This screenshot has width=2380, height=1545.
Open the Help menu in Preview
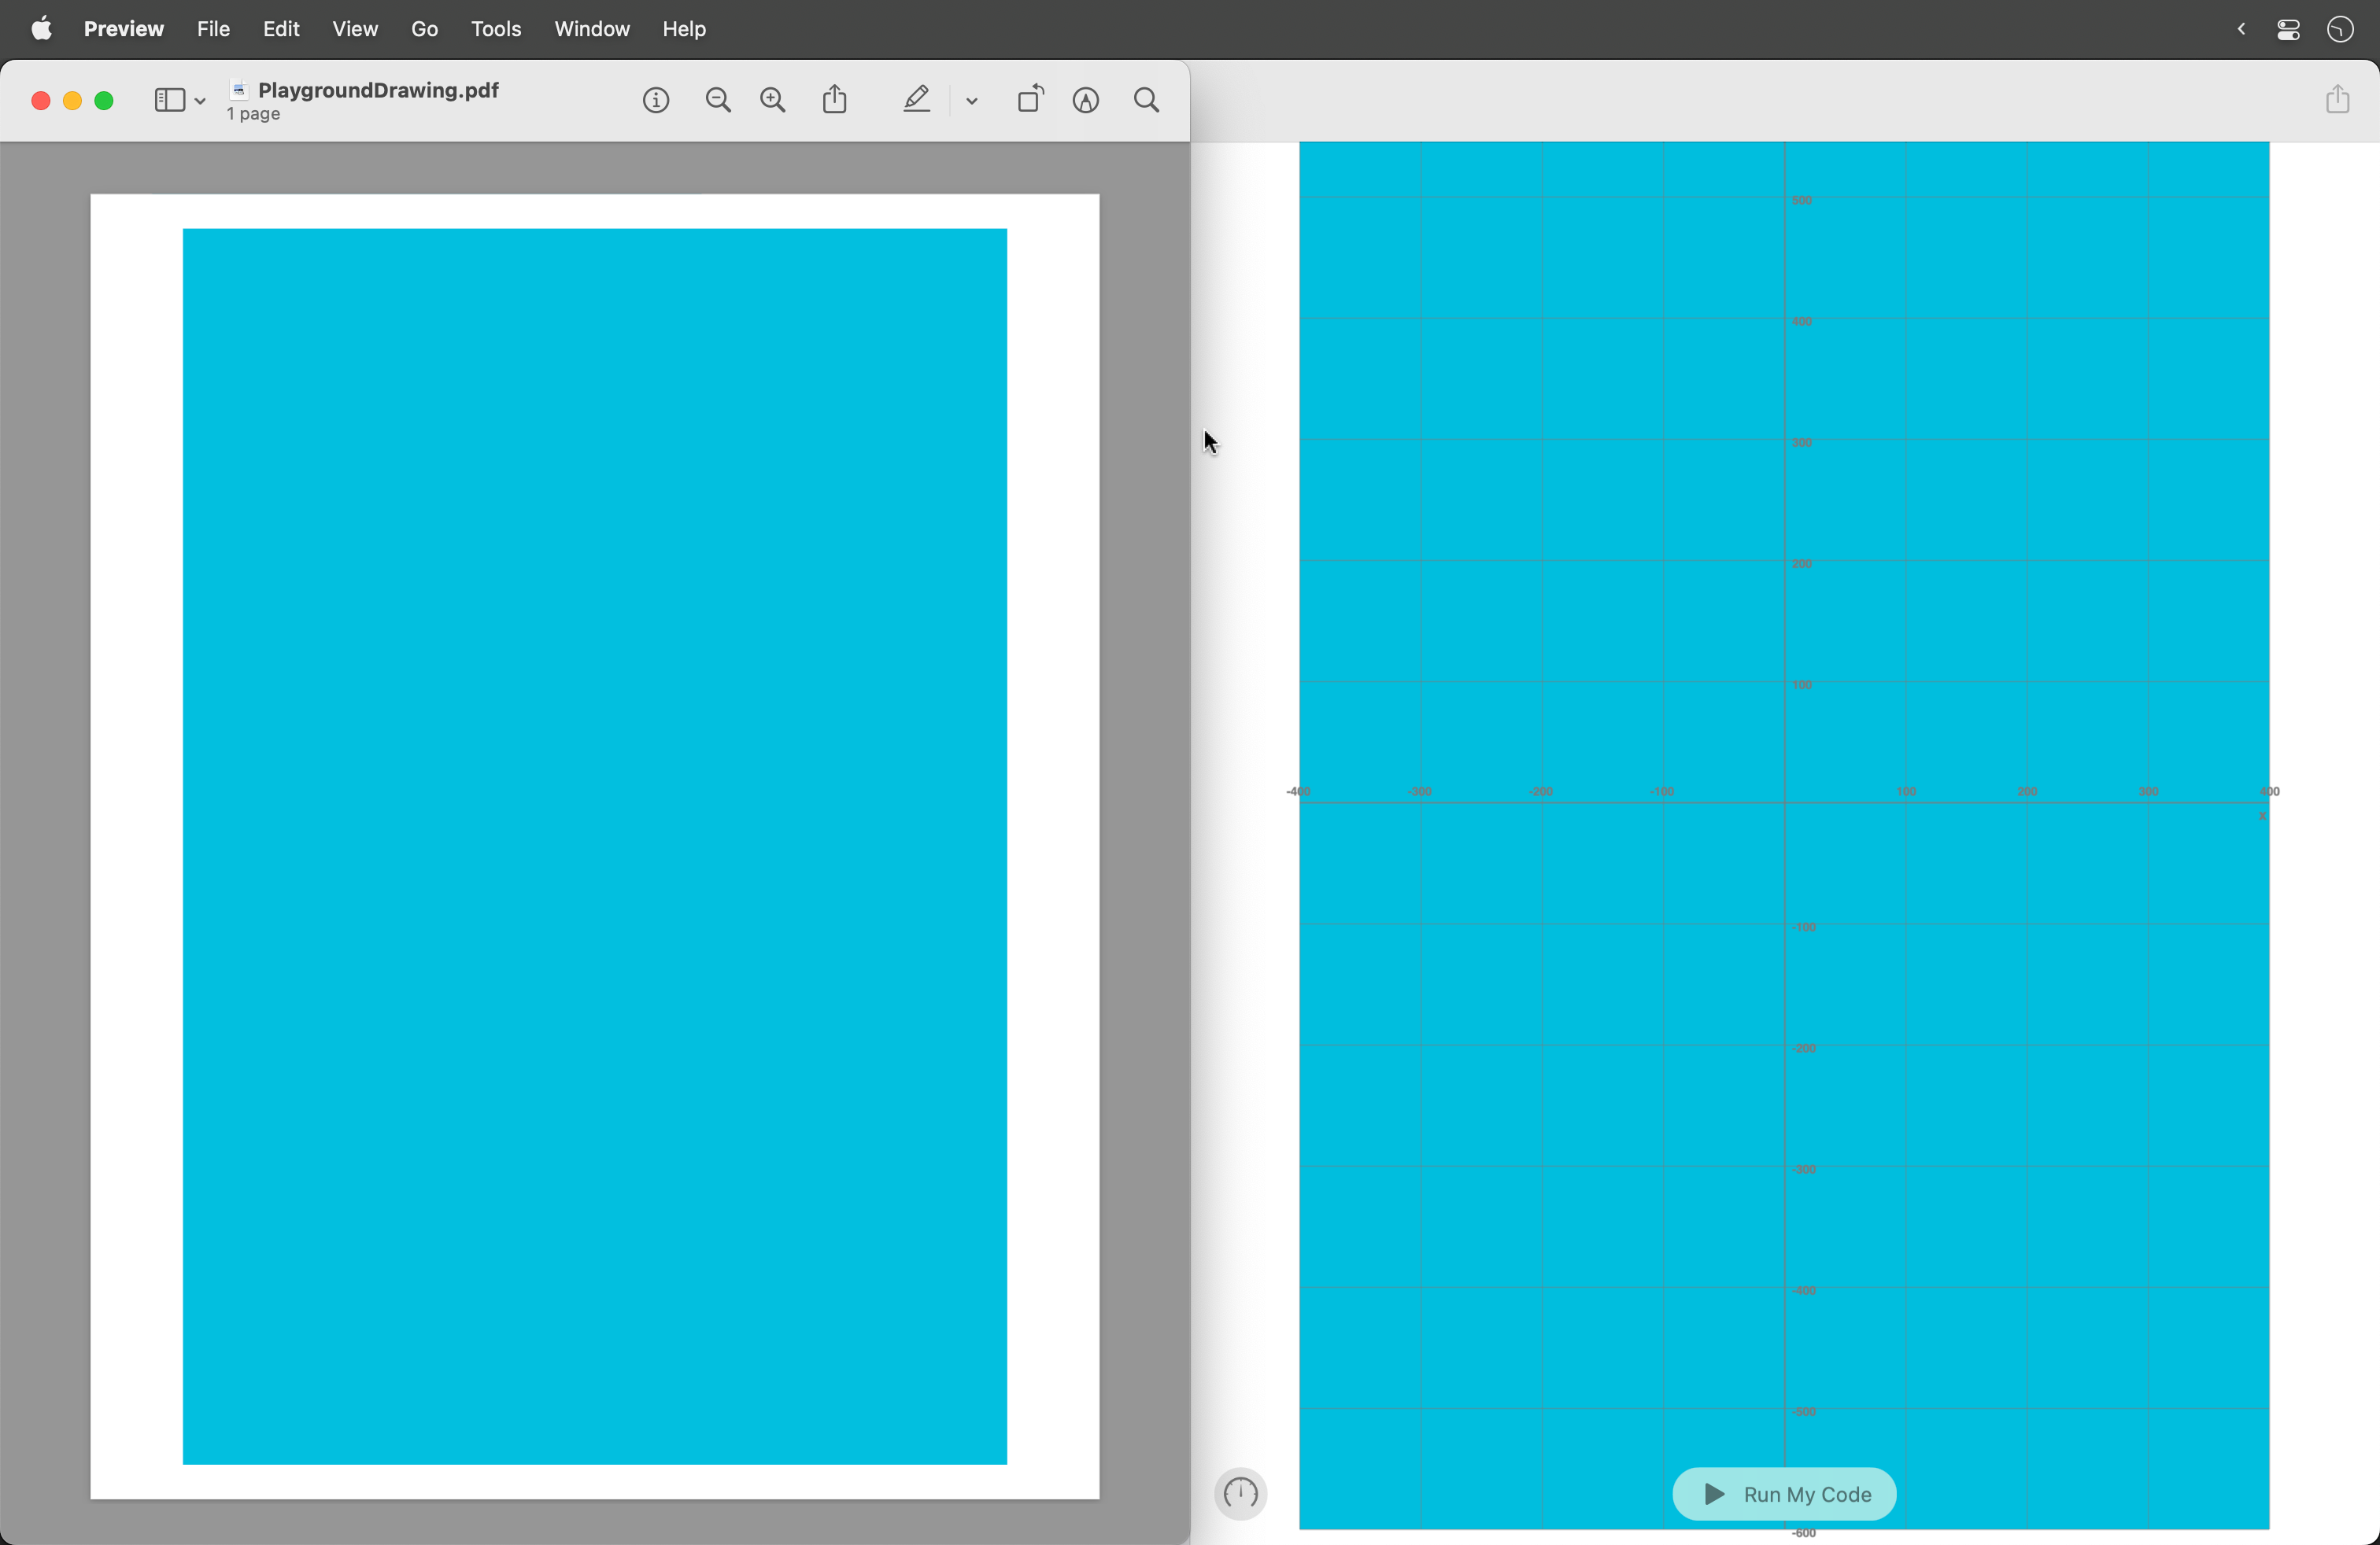pos(683,29)
